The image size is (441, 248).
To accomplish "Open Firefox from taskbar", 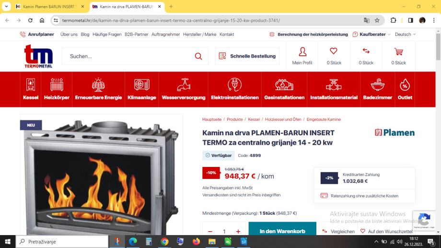I will tap(196, 242).
